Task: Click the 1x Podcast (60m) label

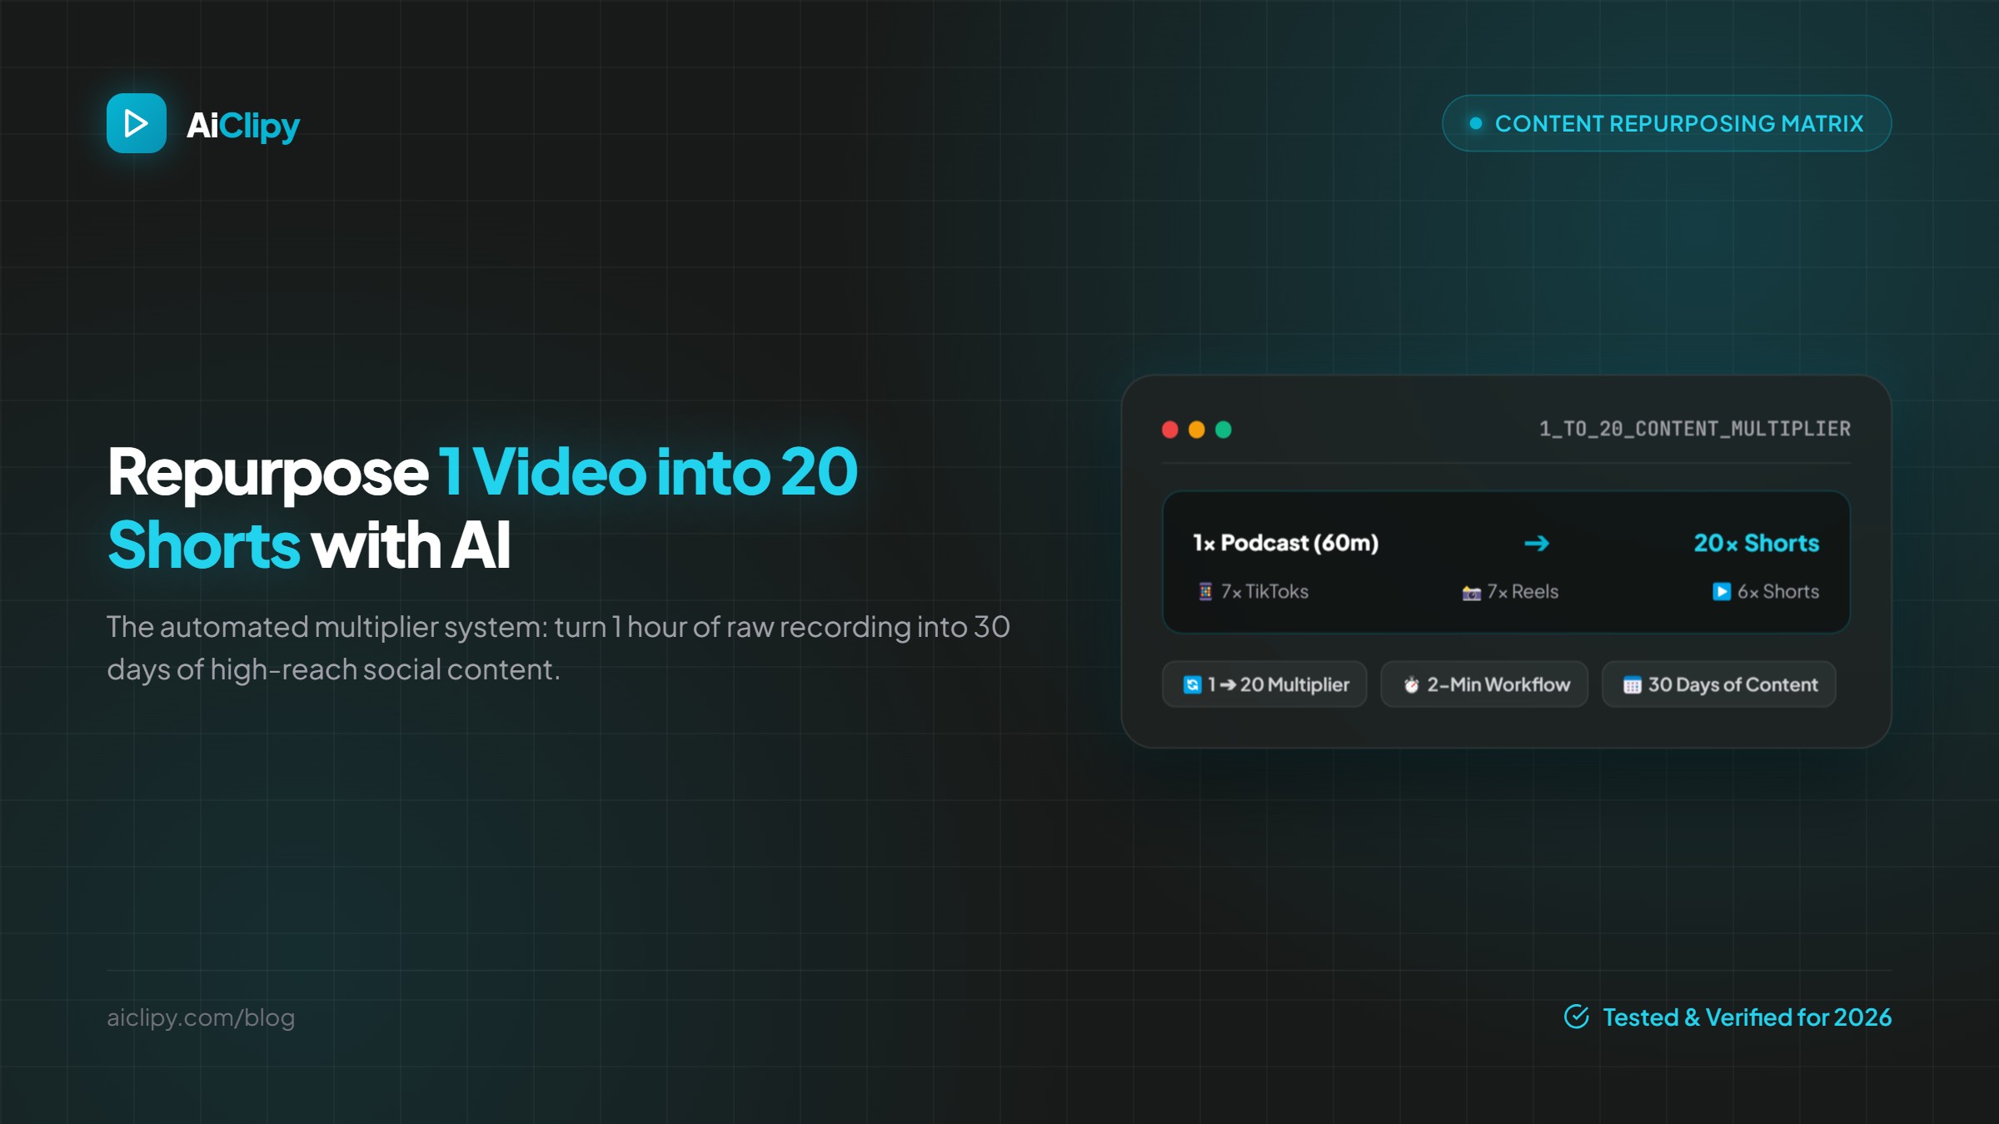Action: click(x=1286, y=543)
